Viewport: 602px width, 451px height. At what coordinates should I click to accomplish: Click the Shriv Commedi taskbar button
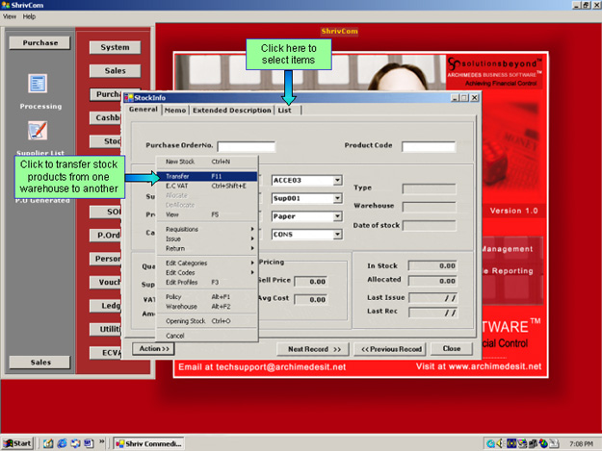click(148, 443)
